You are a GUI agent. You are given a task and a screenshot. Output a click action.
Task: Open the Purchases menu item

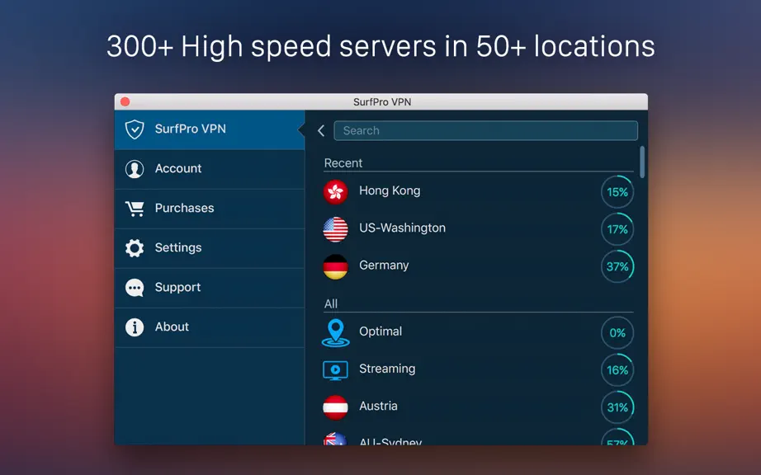[x=210, y=209]
